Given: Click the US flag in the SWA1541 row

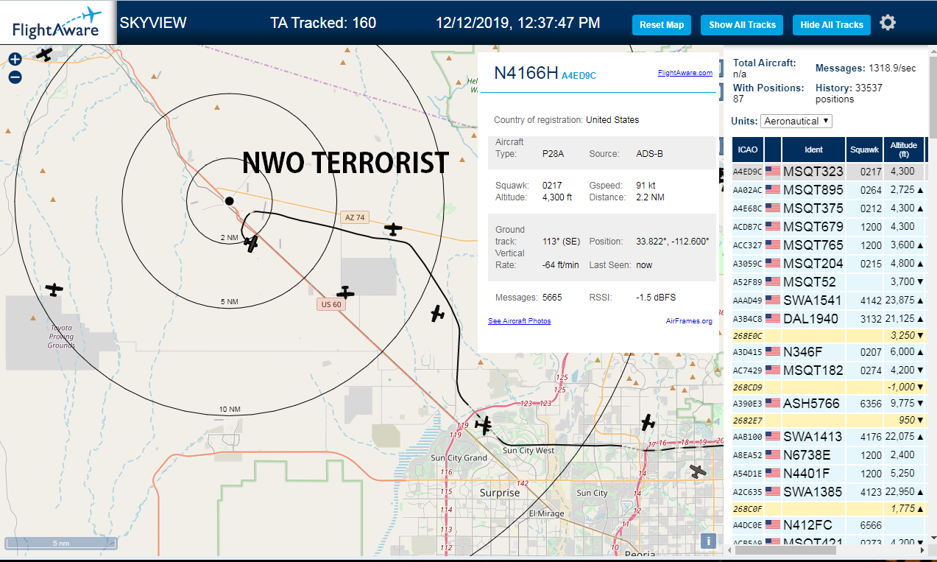Looking at the screenshot, I should [x=773, y=301].
